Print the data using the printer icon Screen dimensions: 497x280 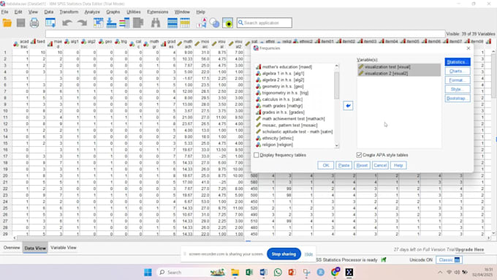[x=34, y=23]
